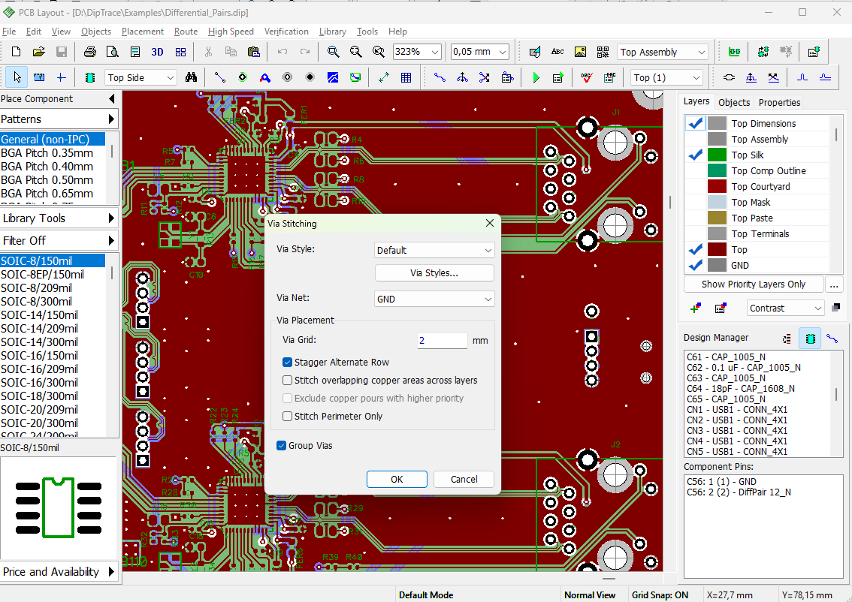Confirm via stitching with OK

click(397, 480)
